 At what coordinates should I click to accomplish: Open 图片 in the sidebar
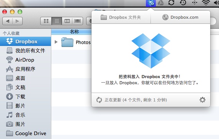(x=25, y=124)
